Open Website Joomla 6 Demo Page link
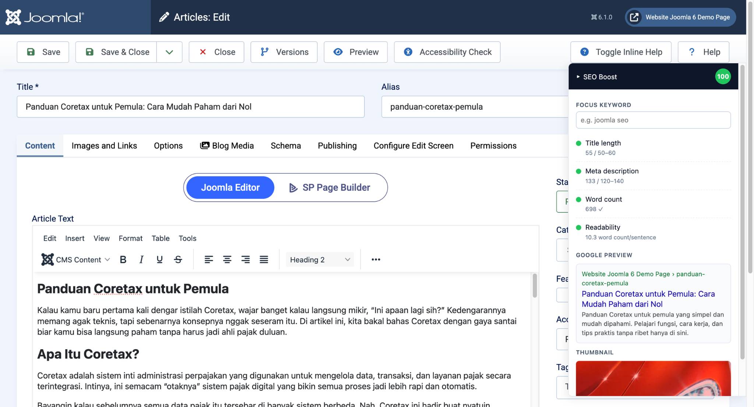The height and width of the screenshot is (407, 754). pos(680,17)
